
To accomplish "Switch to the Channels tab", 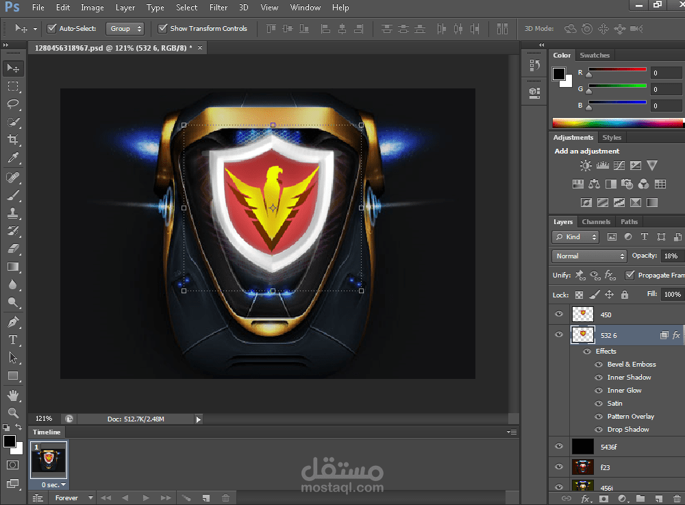I will [596, 221].
